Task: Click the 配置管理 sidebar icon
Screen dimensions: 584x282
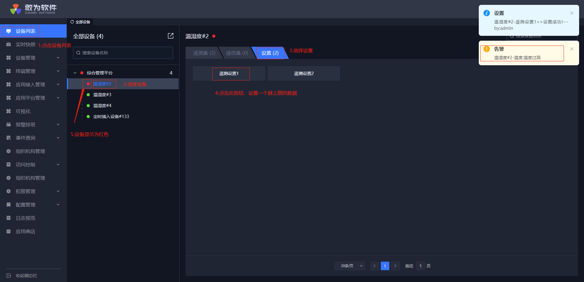Action: click(x=9, y=205)
